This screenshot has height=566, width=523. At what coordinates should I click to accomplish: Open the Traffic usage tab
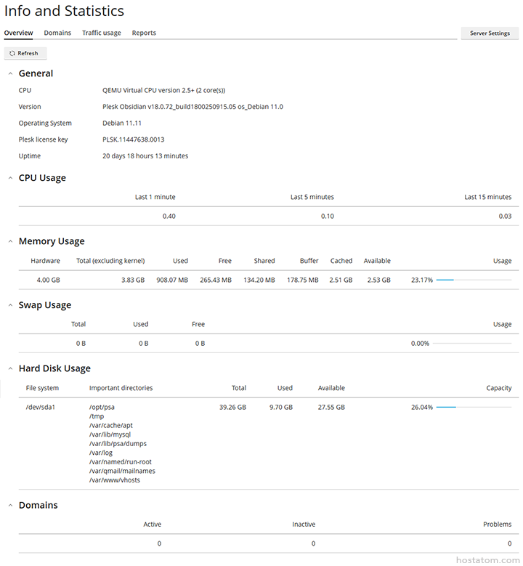point(102,33)
